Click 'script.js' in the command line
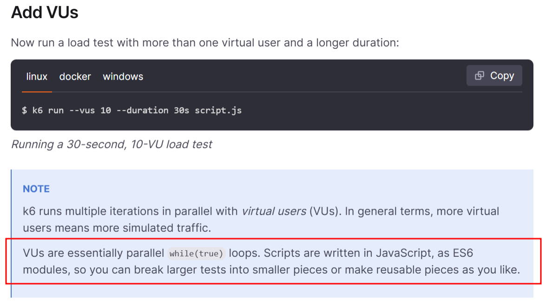The width and height of the screenshot is (559, 306). click(x=218, y=110)
